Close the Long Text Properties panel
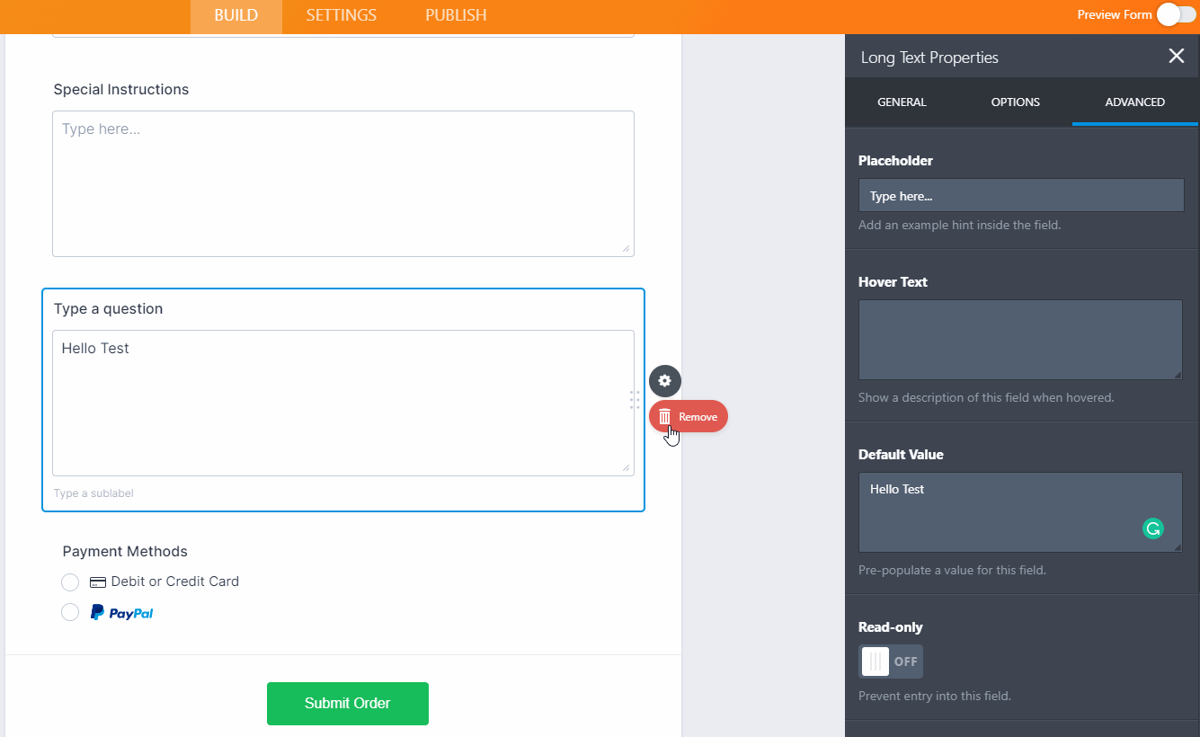Image resolution: width=1200 pixels, height=737 pixels. [1176, 56]
